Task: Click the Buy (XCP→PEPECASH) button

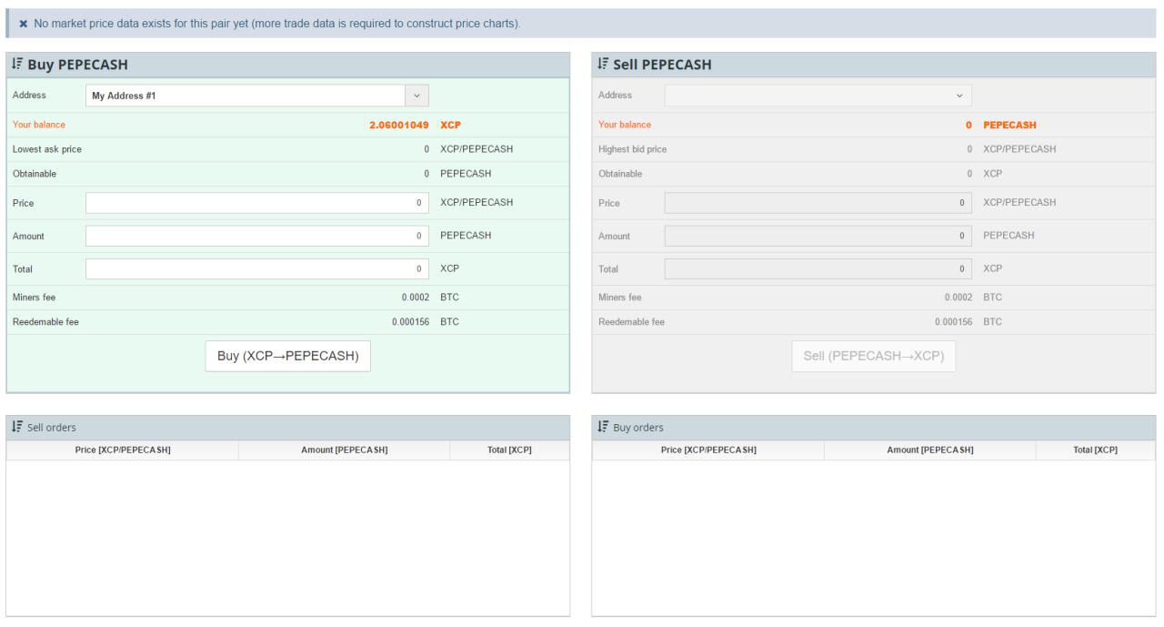Action: (287, 357)
